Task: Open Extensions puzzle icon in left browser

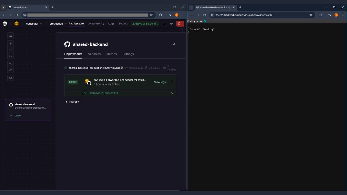Action: [x=160, y=15]
